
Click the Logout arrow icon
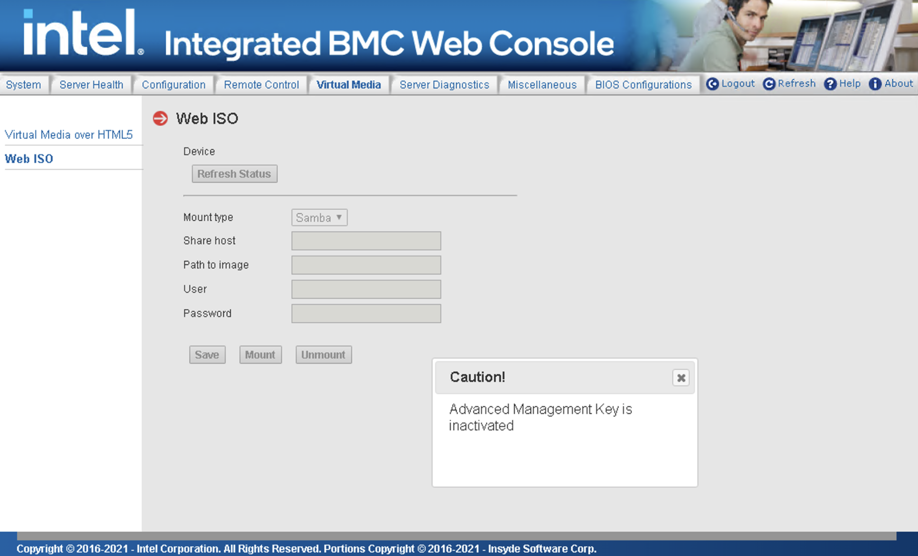tap(712, 84)
